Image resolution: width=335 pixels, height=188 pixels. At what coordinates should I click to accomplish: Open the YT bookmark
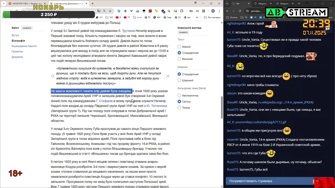pyautogui.click(x=127, y=17)
